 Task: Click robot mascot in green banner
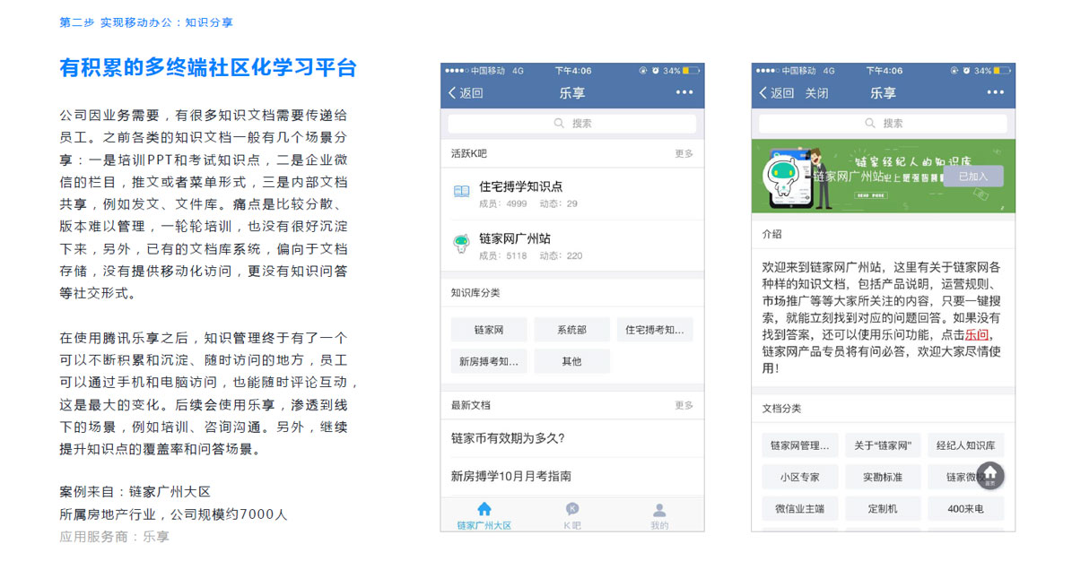tap(783, 177)
